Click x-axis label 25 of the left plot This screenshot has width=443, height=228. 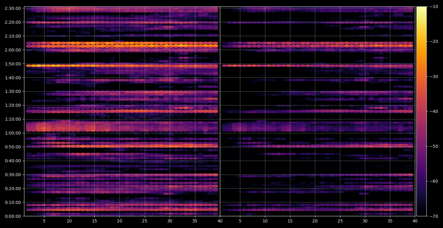click(145, 221)
